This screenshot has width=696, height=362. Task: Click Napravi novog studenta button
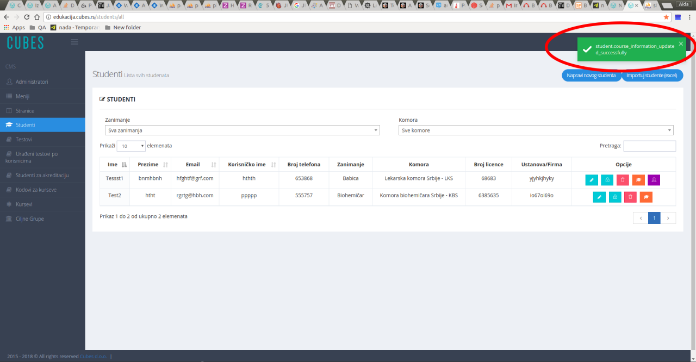(x=591, y=76)
